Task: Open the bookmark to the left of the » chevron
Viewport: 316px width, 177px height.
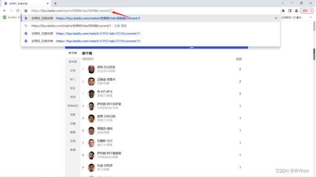Action: (292, 17)
